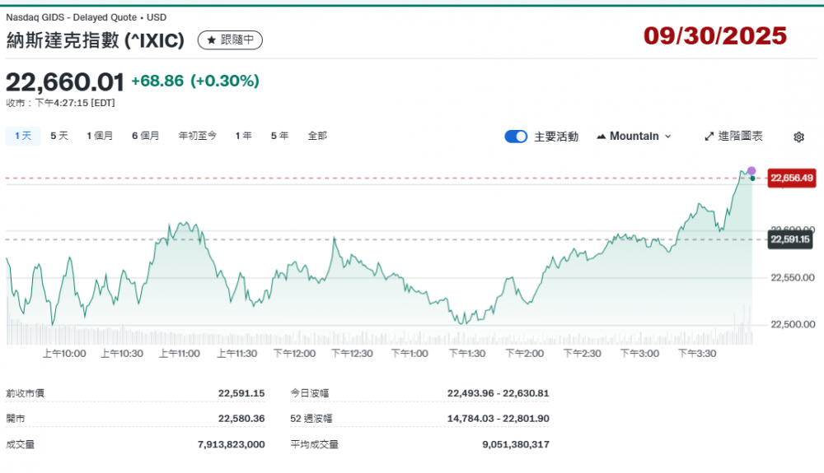This screenshot has height=473, width=824.
Task: Click the red 22,656.49 price label
Action: click(791, 178)
